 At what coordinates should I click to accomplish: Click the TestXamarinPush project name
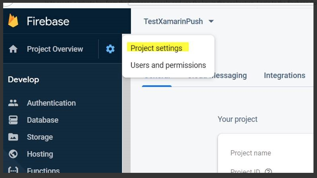tap(173, 21)
